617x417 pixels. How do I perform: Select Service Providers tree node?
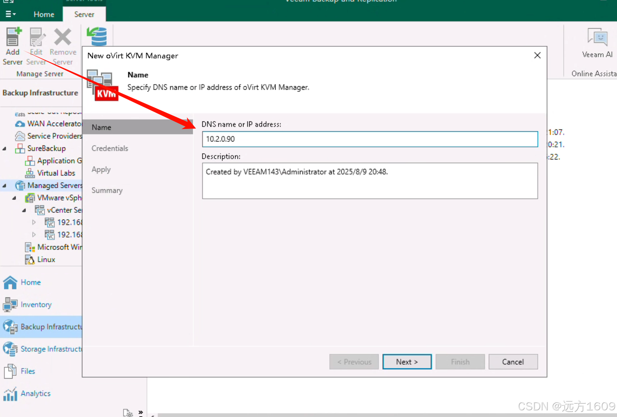point(54,136)
